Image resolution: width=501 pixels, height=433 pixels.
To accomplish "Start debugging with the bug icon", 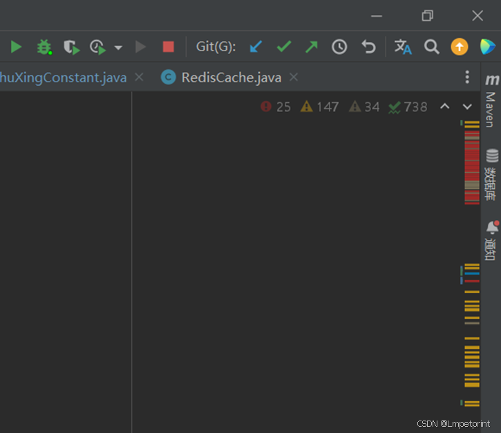I will 44,47.
